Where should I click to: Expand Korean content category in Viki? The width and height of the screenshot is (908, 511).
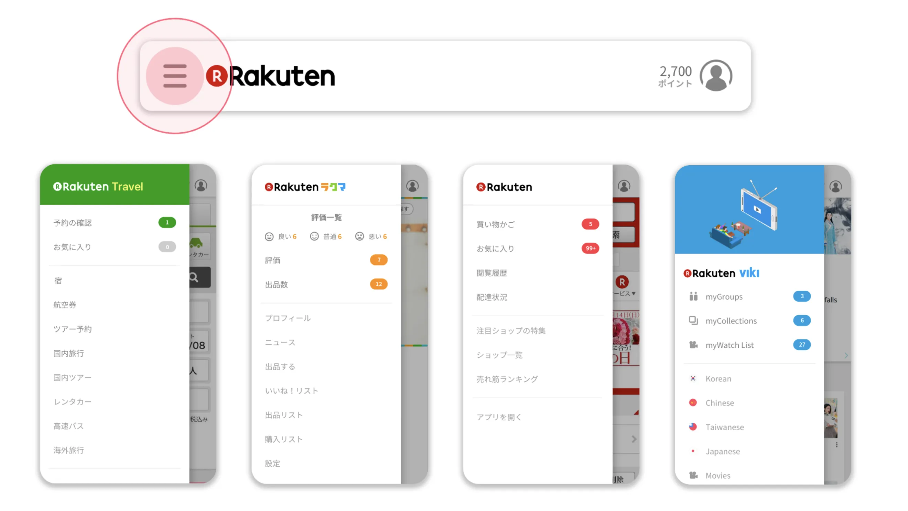718,378
